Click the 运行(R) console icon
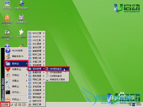The height and width of the screenshot is (107, 143). 8,92
